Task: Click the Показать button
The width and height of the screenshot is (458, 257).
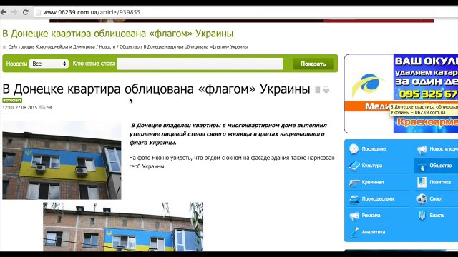Action: pos(313,64)
